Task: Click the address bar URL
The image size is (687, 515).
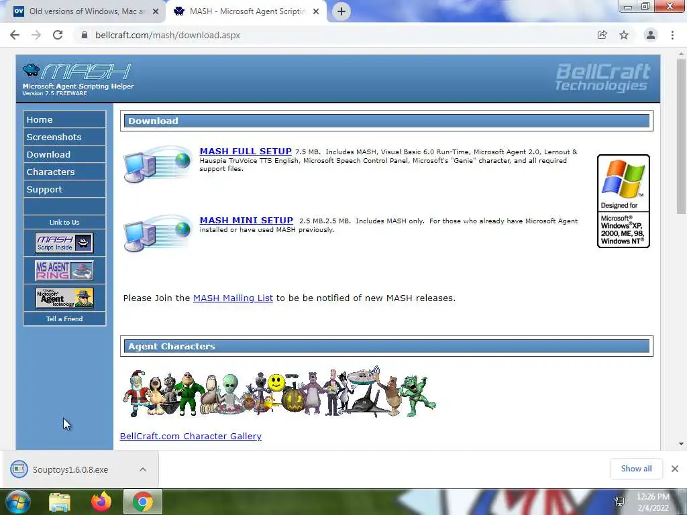Action: coord(168,35)
